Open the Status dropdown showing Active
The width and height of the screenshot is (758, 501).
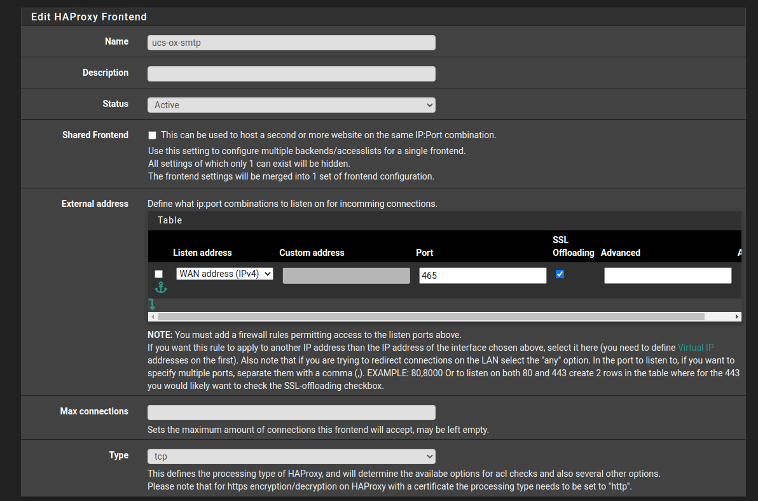(x=291, y=105)
